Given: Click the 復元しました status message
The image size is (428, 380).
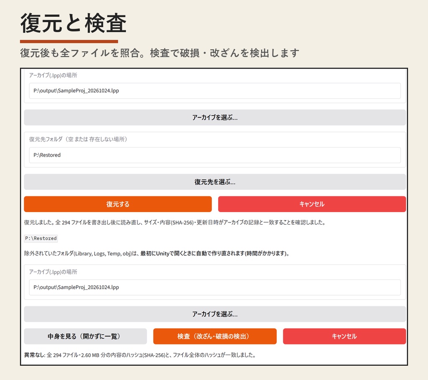Looking at the screenshot, I should coord(175,223).
